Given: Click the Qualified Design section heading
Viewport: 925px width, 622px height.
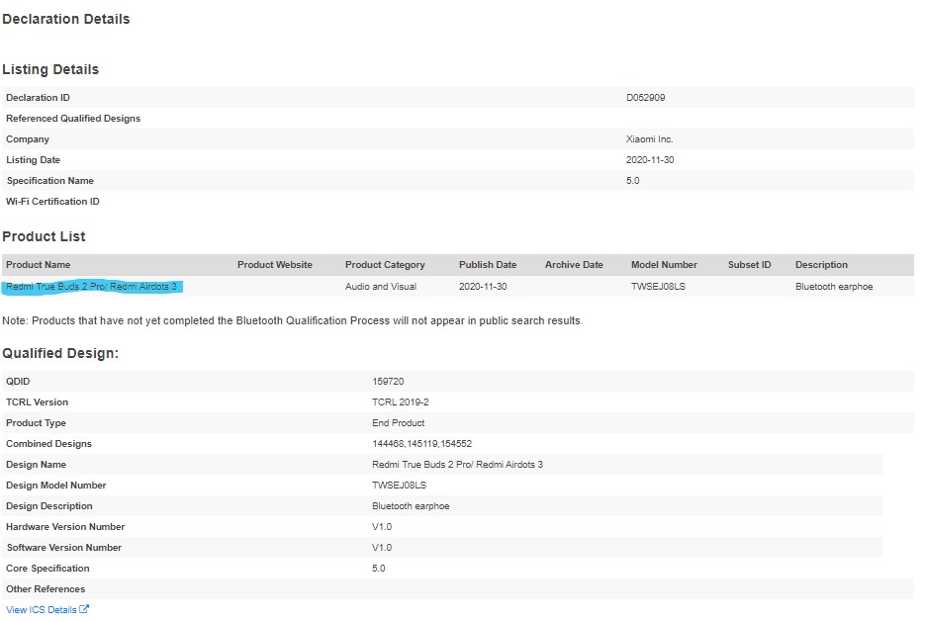Looking at the screenshot, I should [60, 353].
